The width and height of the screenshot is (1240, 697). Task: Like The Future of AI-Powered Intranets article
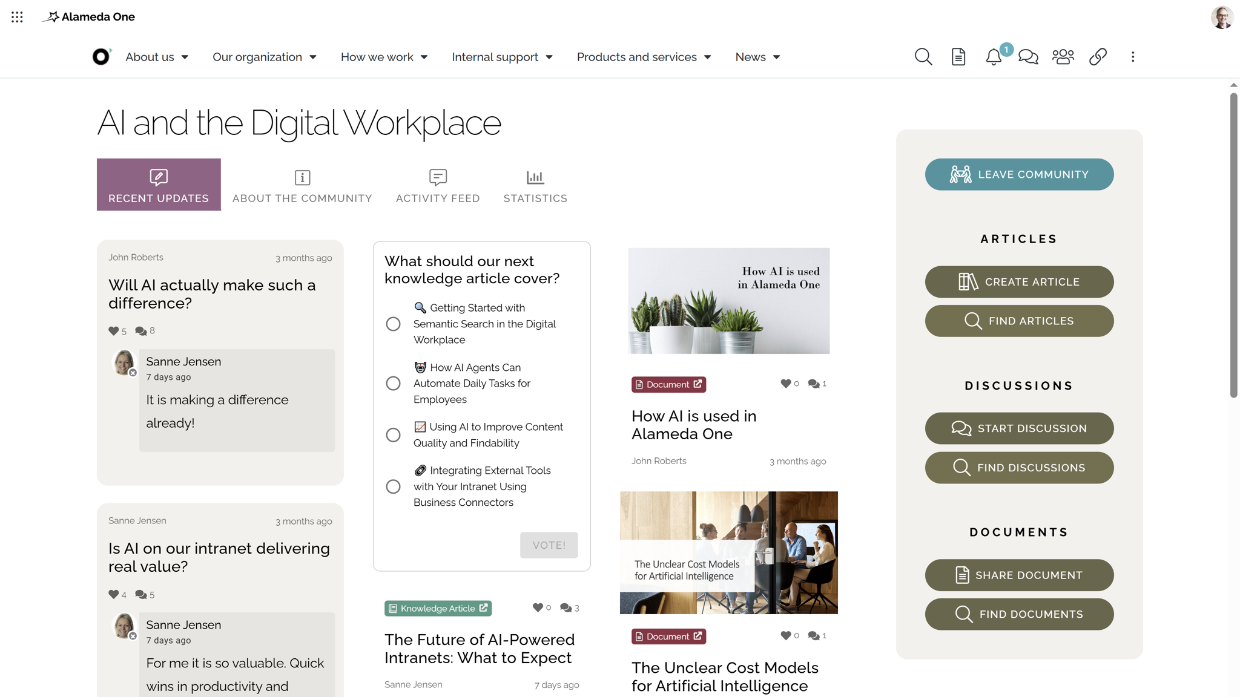(538, 607)
